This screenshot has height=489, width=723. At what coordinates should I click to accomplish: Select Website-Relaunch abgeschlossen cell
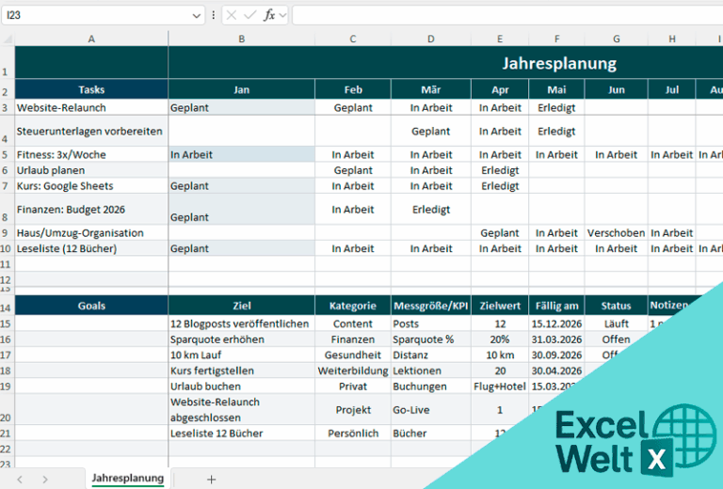[242, 409]
